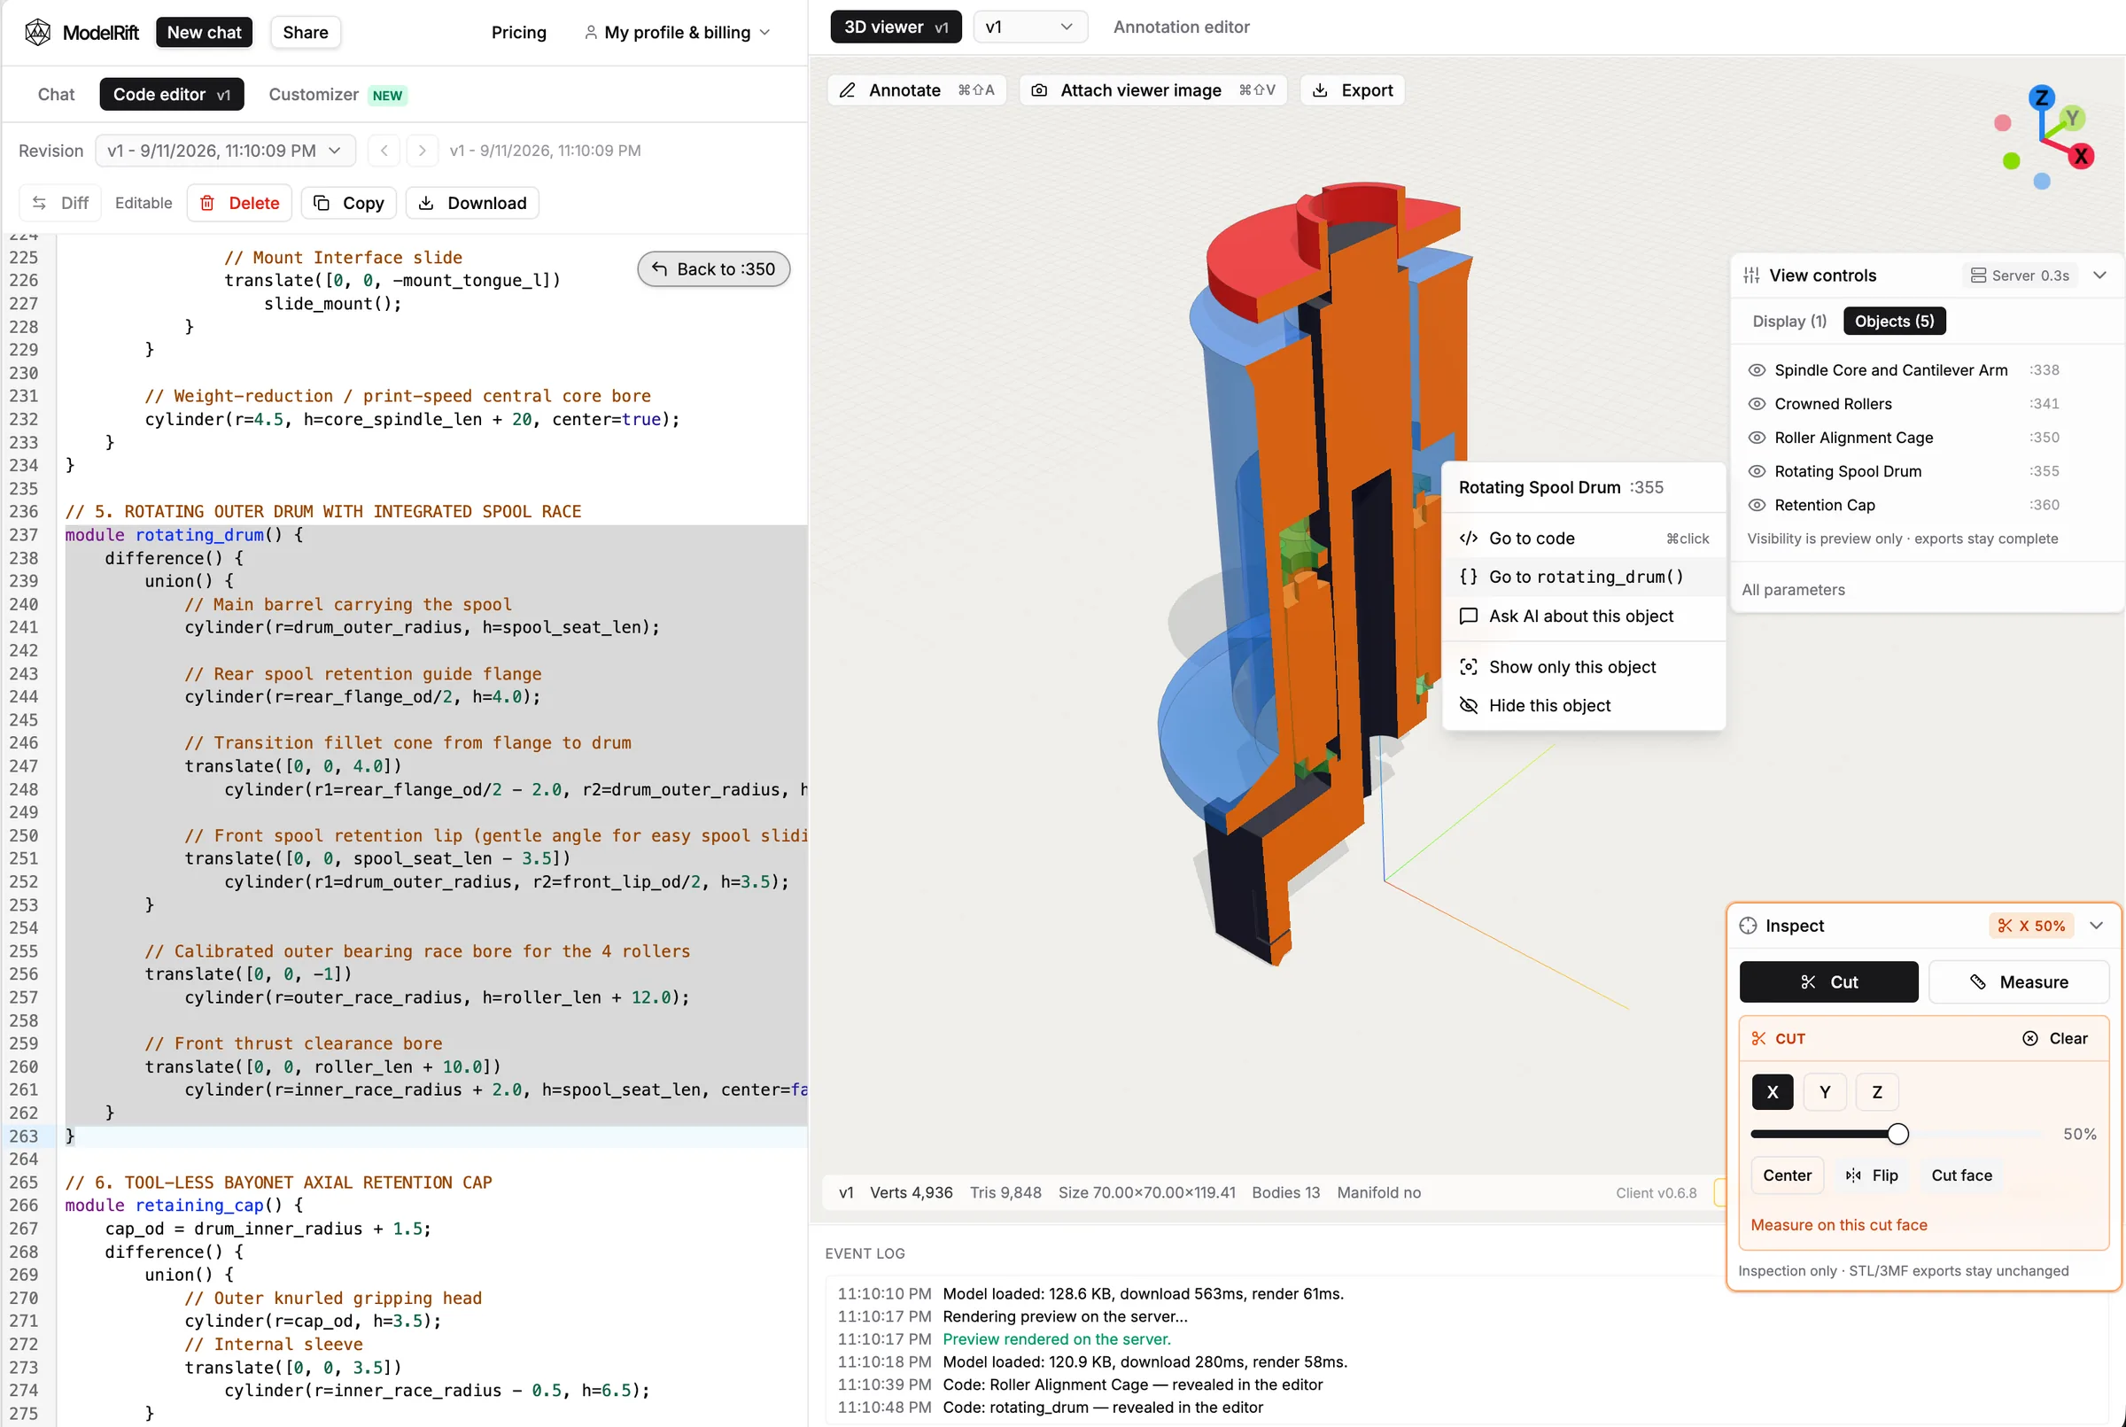This screenshot has height=1427, width=2126.
Task: Switch to the Chat tab
Action: point(56,94)
